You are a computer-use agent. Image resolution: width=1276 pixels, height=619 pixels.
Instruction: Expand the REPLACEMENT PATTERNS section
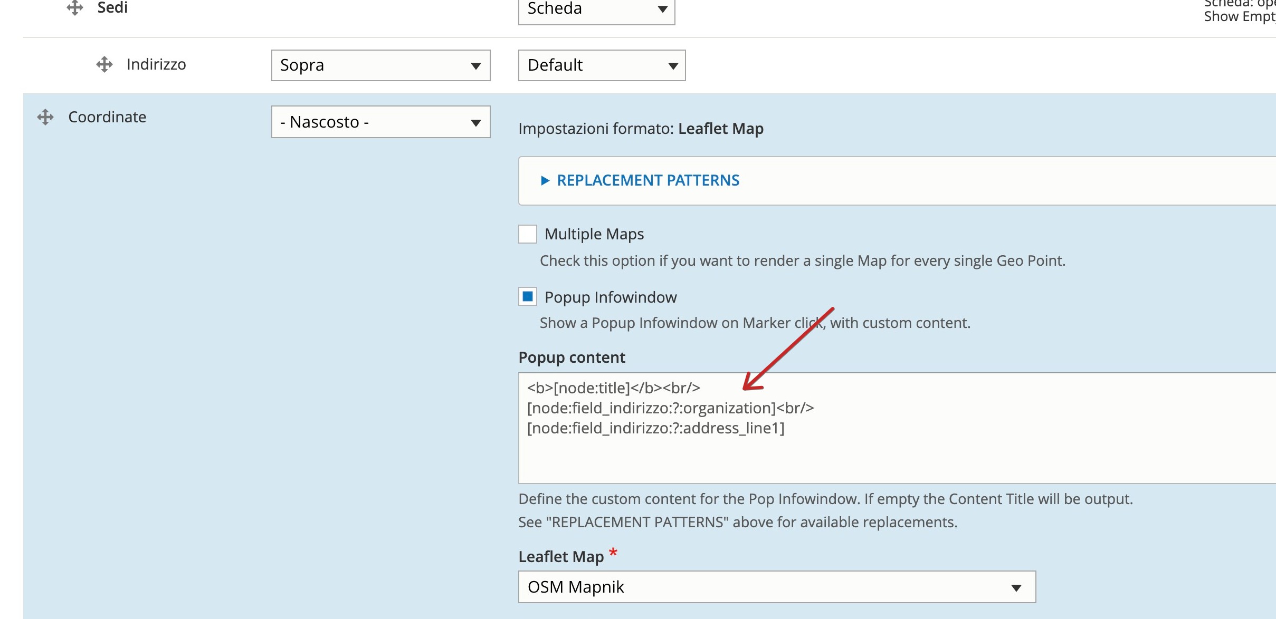coord(647,180)
